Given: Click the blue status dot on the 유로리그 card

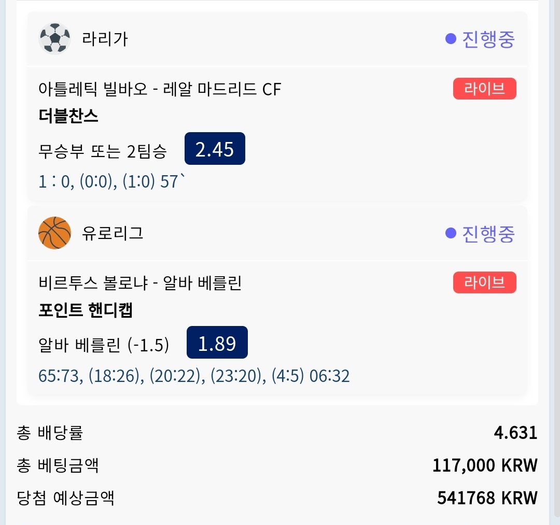Looking at the screenshot, I should coord(451,233).
